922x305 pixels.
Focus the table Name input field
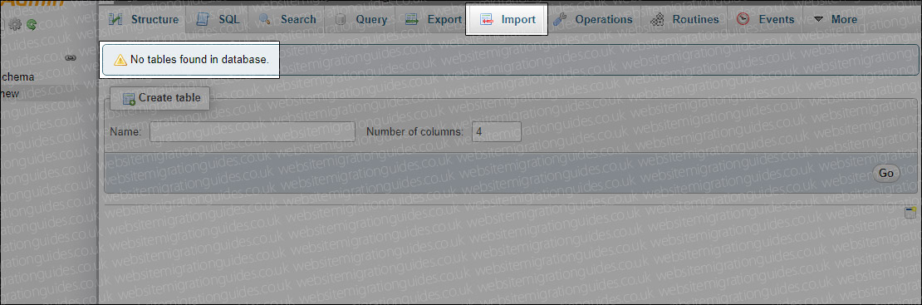(253, 132)
